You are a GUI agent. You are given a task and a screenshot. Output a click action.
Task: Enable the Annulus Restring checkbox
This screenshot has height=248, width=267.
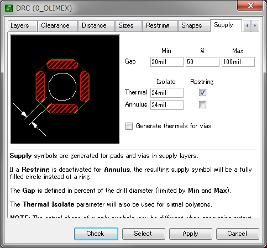(x=202, y=105)
